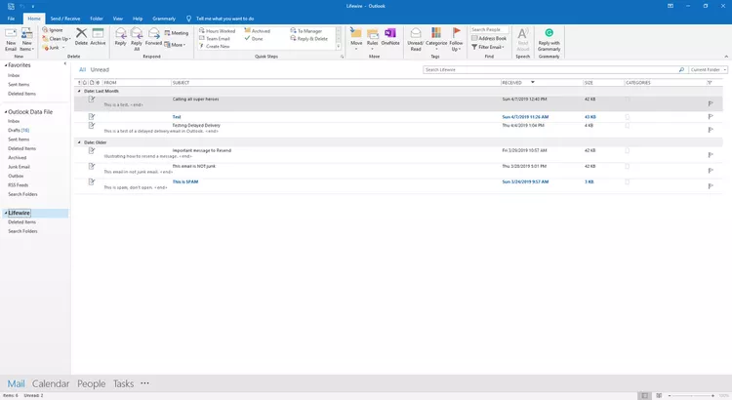
Task: Collapse the Date: Last Month group
Action: point(79,91)
